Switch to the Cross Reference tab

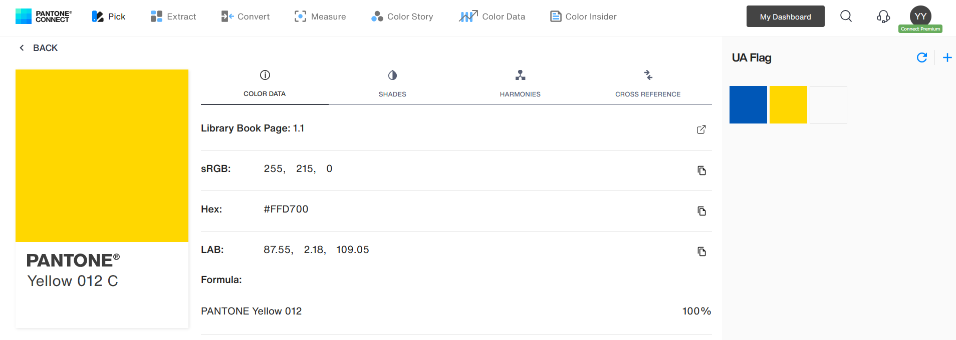pyautogui.click(x=648, y=84)
